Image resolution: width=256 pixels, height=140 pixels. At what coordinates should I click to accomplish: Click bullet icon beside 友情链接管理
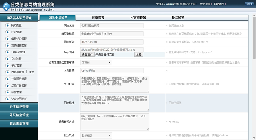[7, 45]
